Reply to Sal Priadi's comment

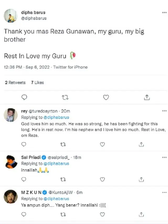click(x=24, y=179)
